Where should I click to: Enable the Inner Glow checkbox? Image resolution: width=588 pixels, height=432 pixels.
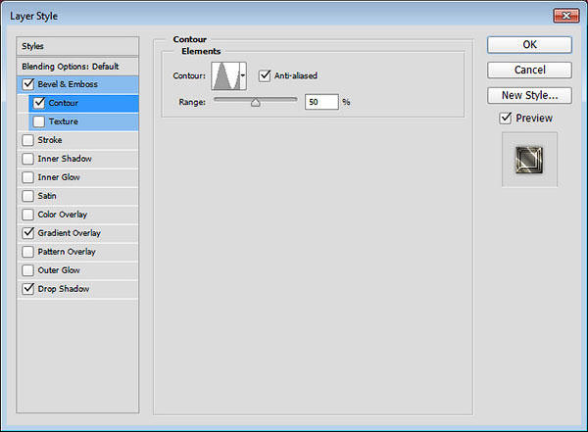(x=28, y=177)
